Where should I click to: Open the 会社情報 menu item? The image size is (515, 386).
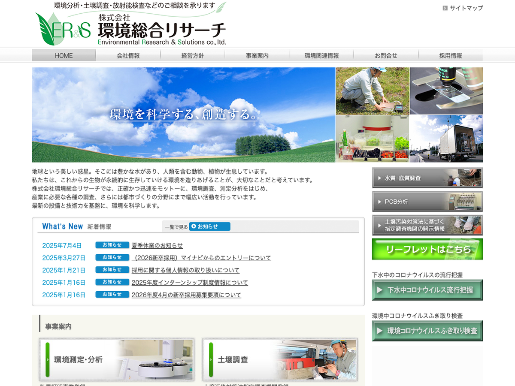click(x=128, y=55)
